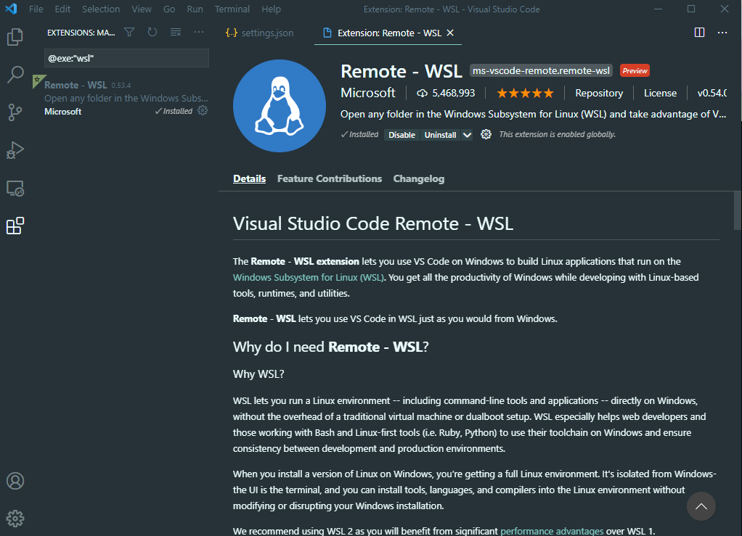Expand the Uninstall dropdown arrow
This screenshot has width=742, height=536.
[467, 135]
